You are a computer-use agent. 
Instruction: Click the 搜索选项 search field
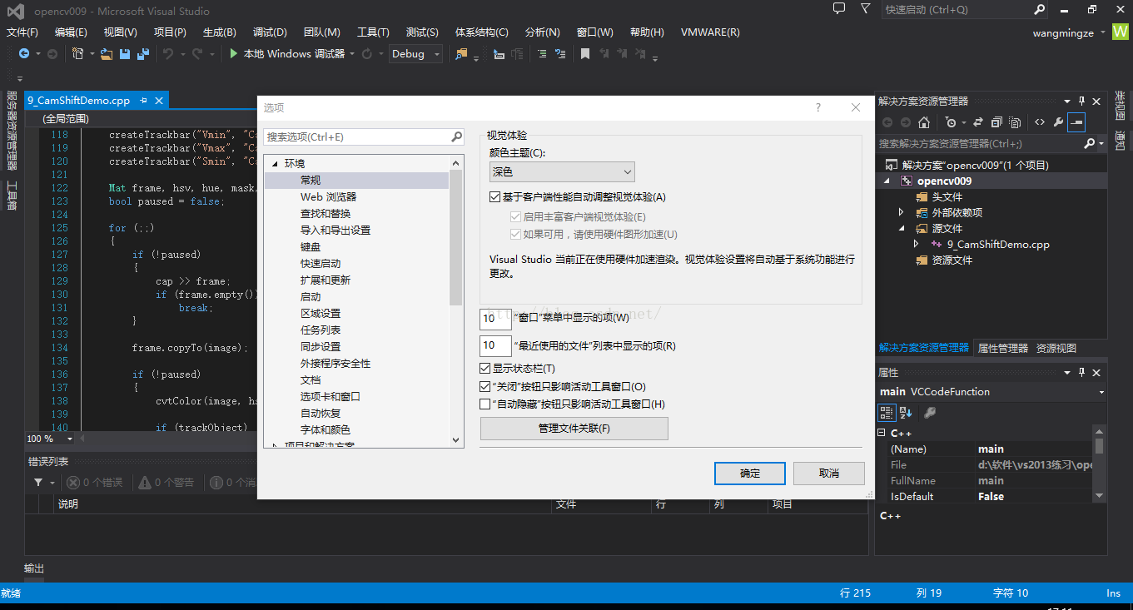point(356,136)
